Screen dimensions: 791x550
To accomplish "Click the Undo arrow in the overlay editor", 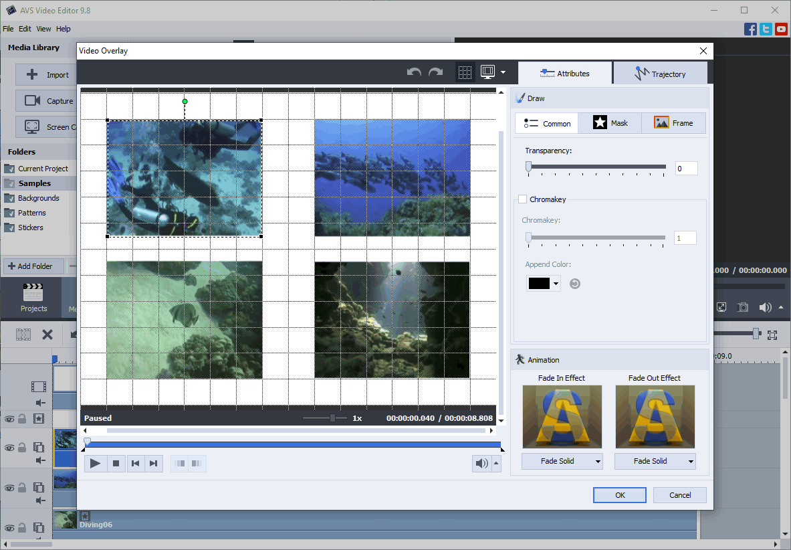I will pos(415,72).
